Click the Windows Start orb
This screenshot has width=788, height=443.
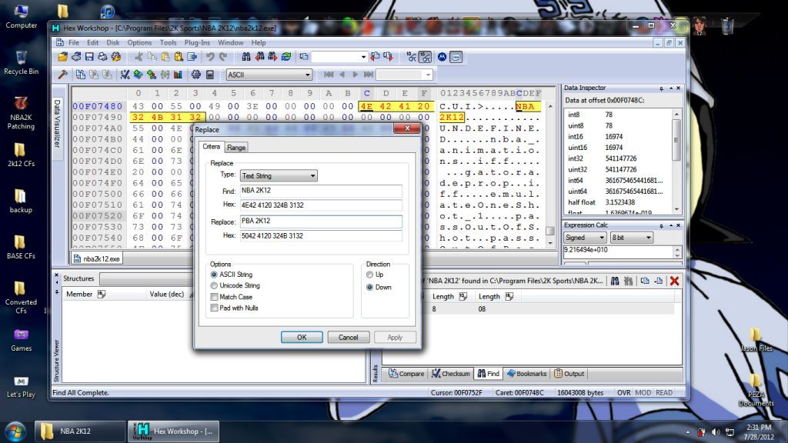[x=15, y=431]
